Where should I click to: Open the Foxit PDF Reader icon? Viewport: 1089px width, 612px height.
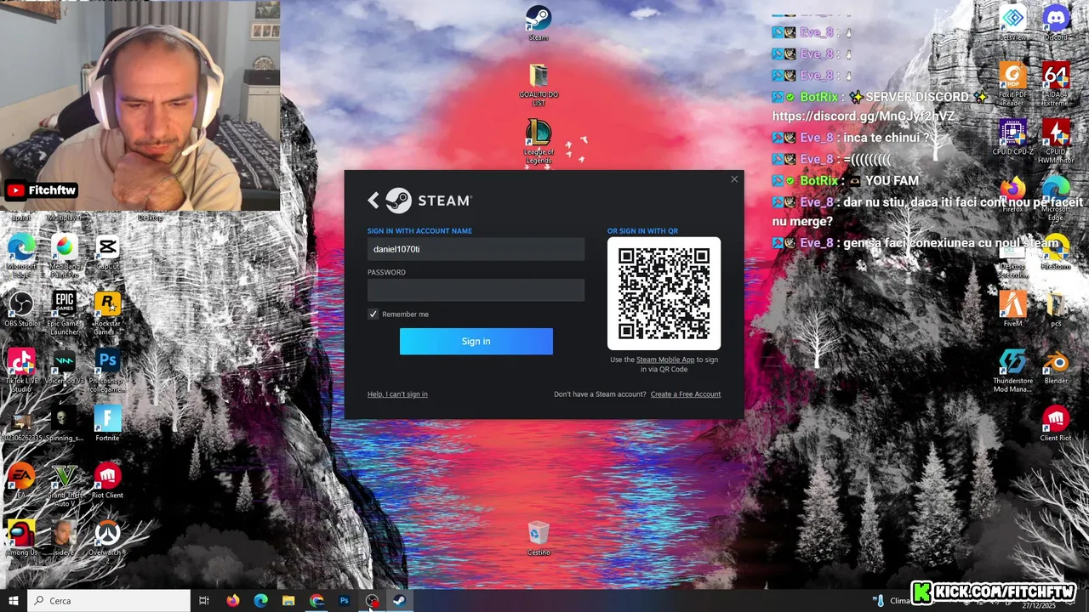pyautogui.click(x=1012, y=83)
